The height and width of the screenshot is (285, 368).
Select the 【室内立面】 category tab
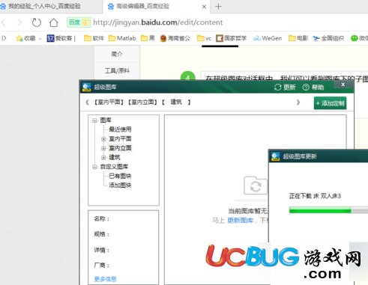click(142, 102)
